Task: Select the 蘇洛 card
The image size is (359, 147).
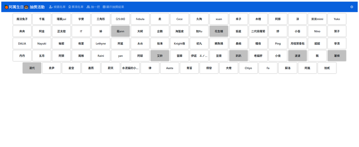Action: 288,68
